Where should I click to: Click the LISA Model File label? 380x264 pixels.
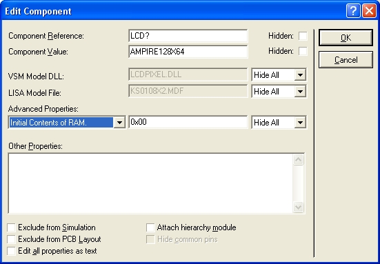pyautogui.click(x=34, y=93)
